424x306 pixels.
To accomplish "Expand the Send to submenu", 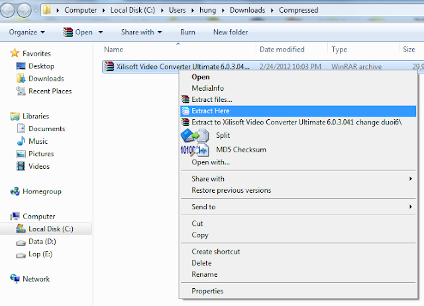I will [x=298, y=207].
